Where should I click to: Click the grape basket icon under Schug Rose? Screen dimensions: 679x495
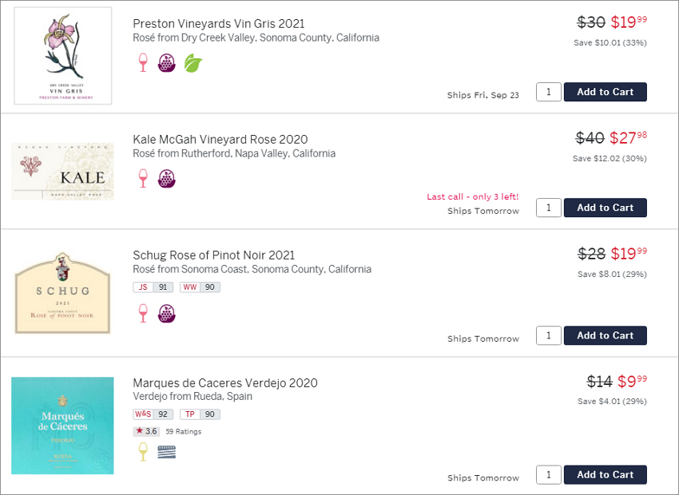[167, 313]
